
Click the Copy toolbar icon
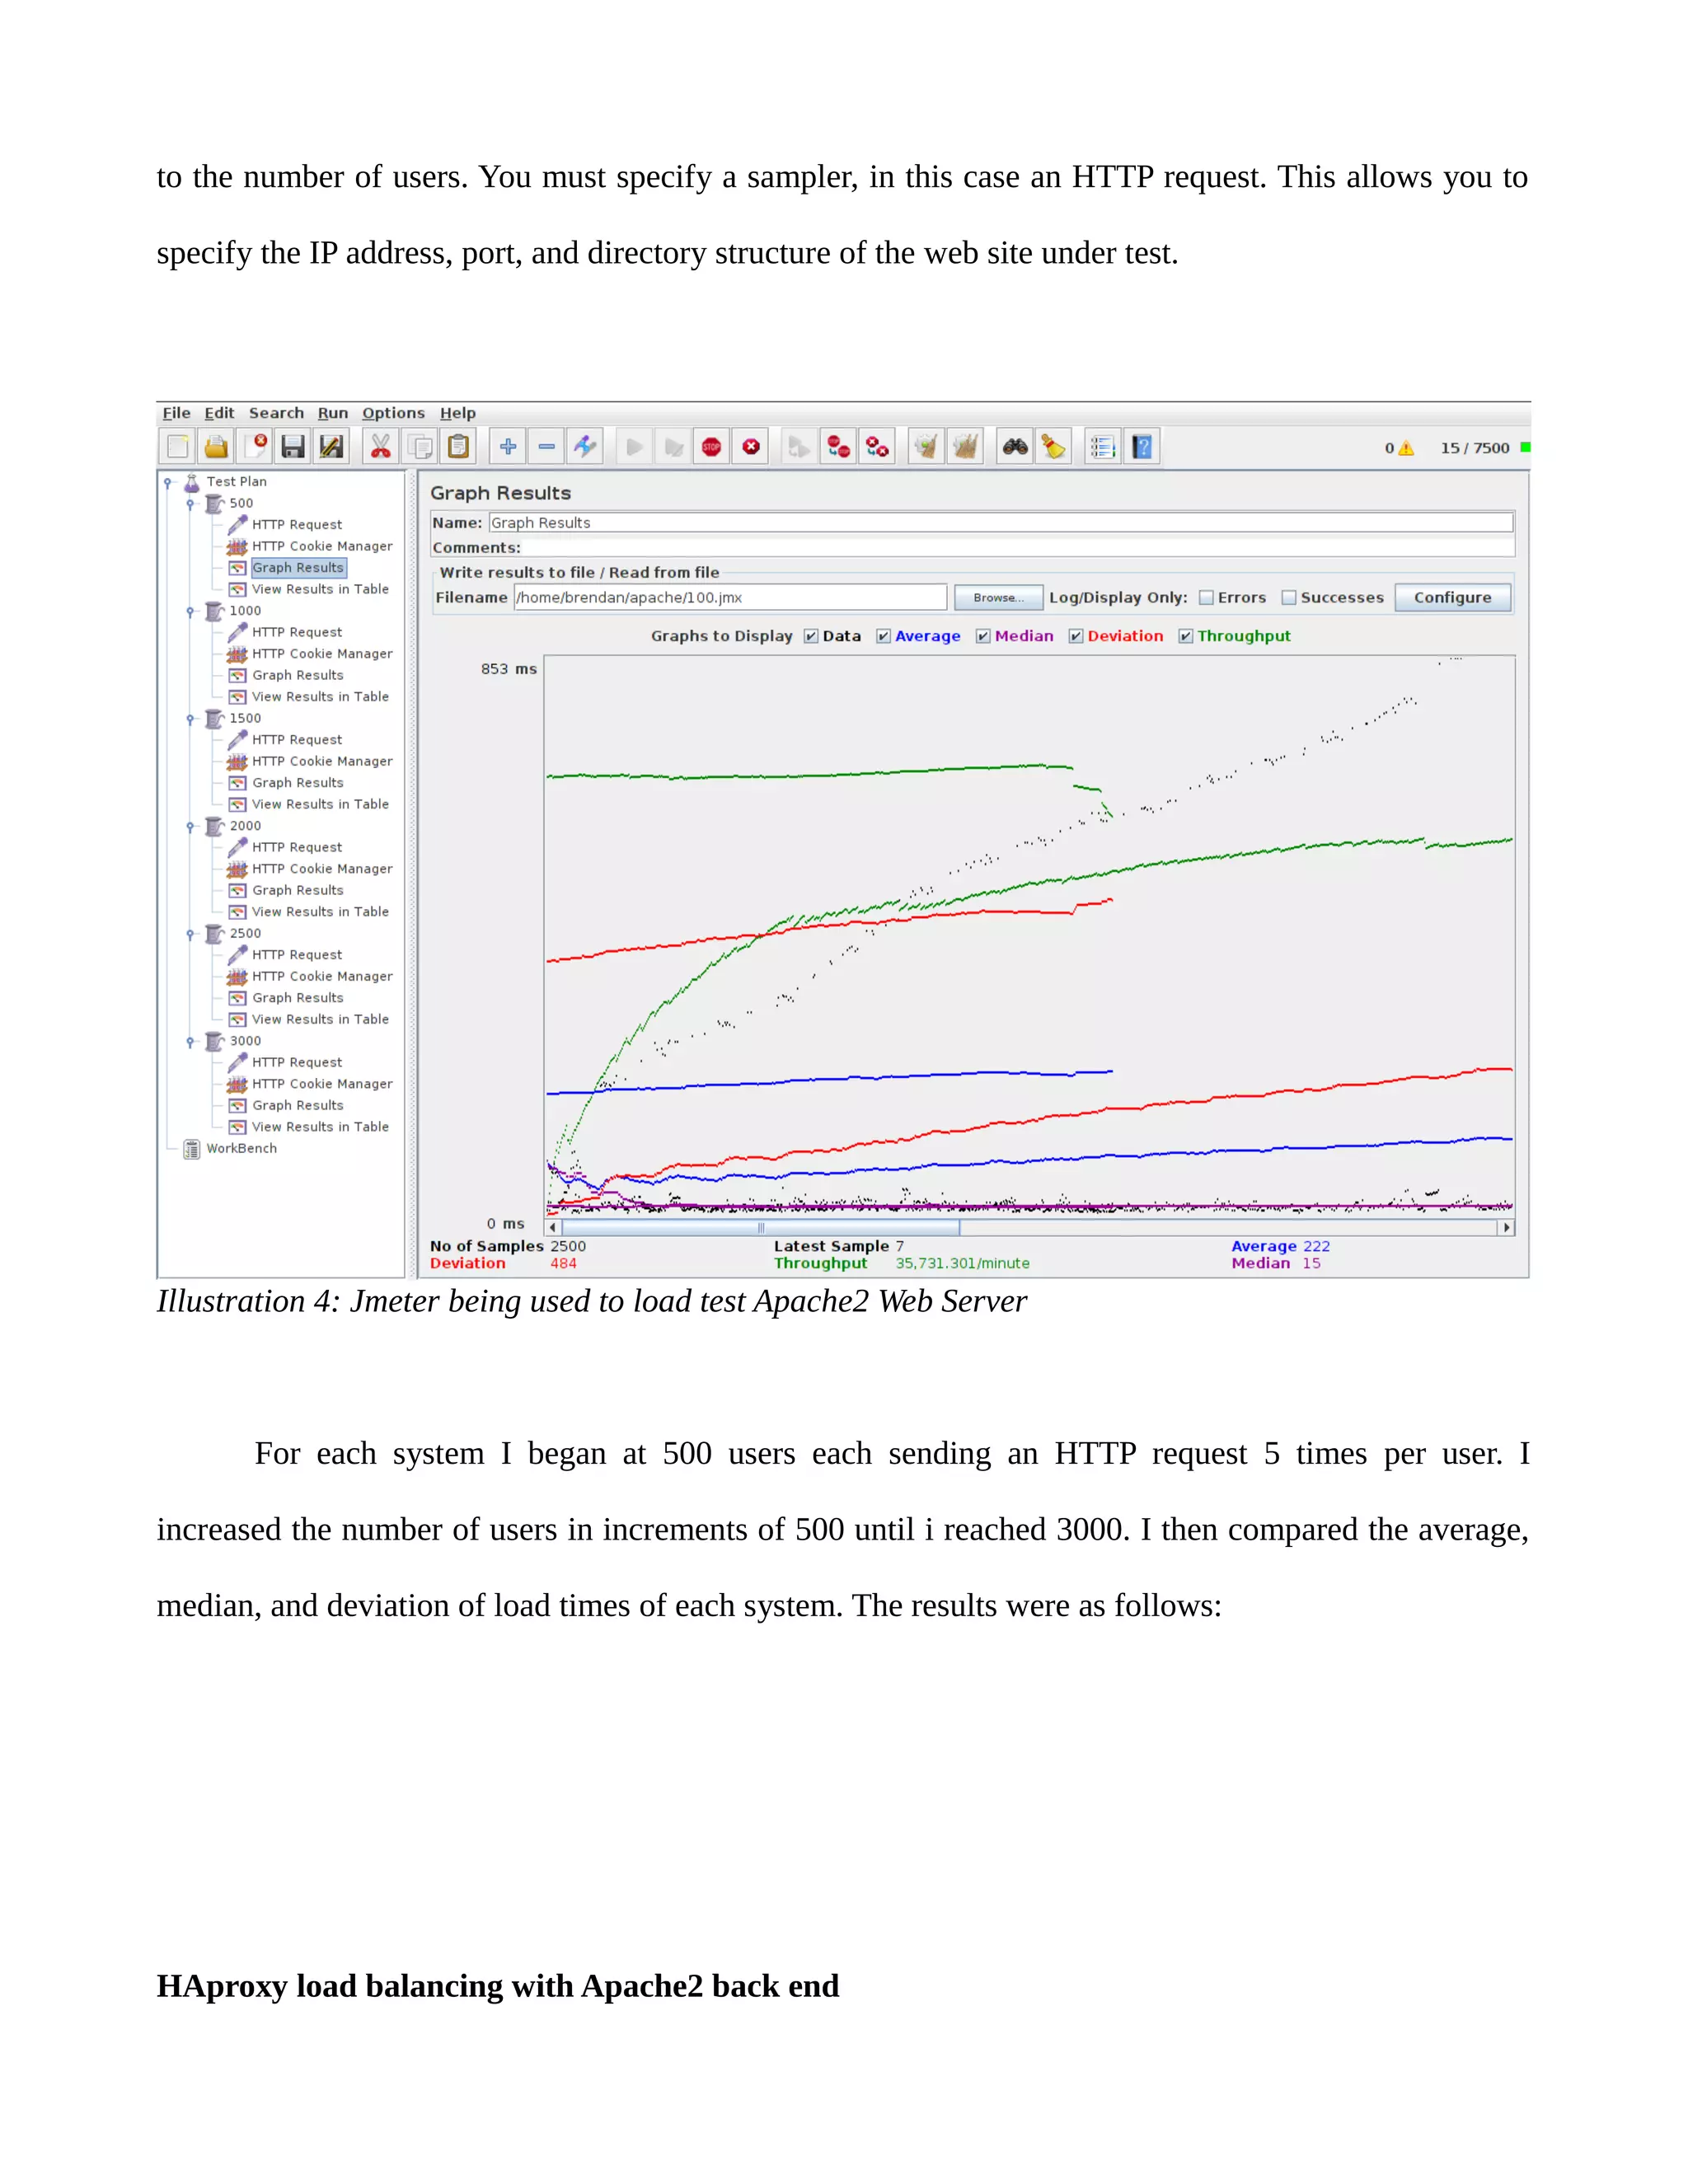tap(419, 447)
